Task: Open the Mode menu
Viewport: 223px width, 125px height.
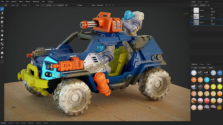Action: [21, 2]
